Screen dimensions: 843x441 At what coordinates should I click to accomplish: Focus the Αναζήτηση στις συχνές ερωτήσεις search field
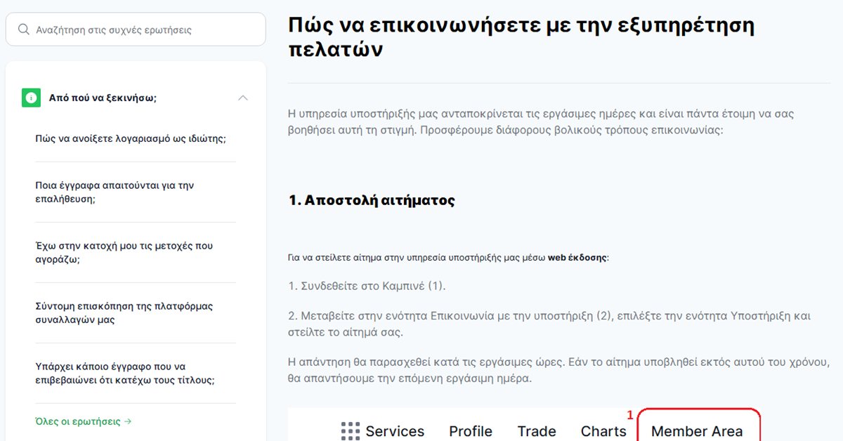pyautogui.click(x=136, y=29)
